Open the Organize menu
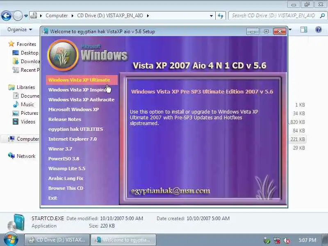 pos(20,30)
